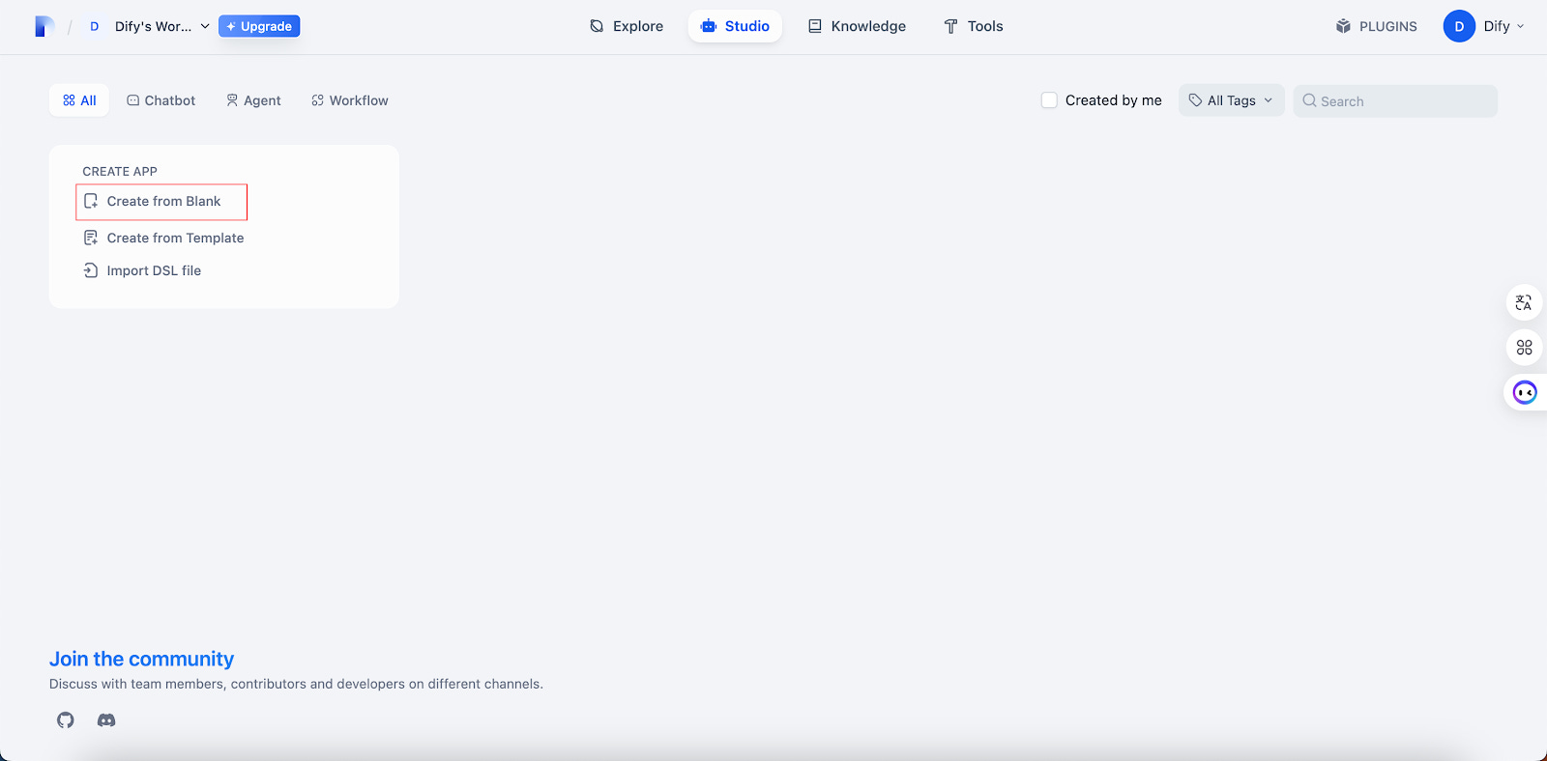This screenshot has width=1547, height=761.
Task: Click the translate language floating icon
Action: 1524,303
